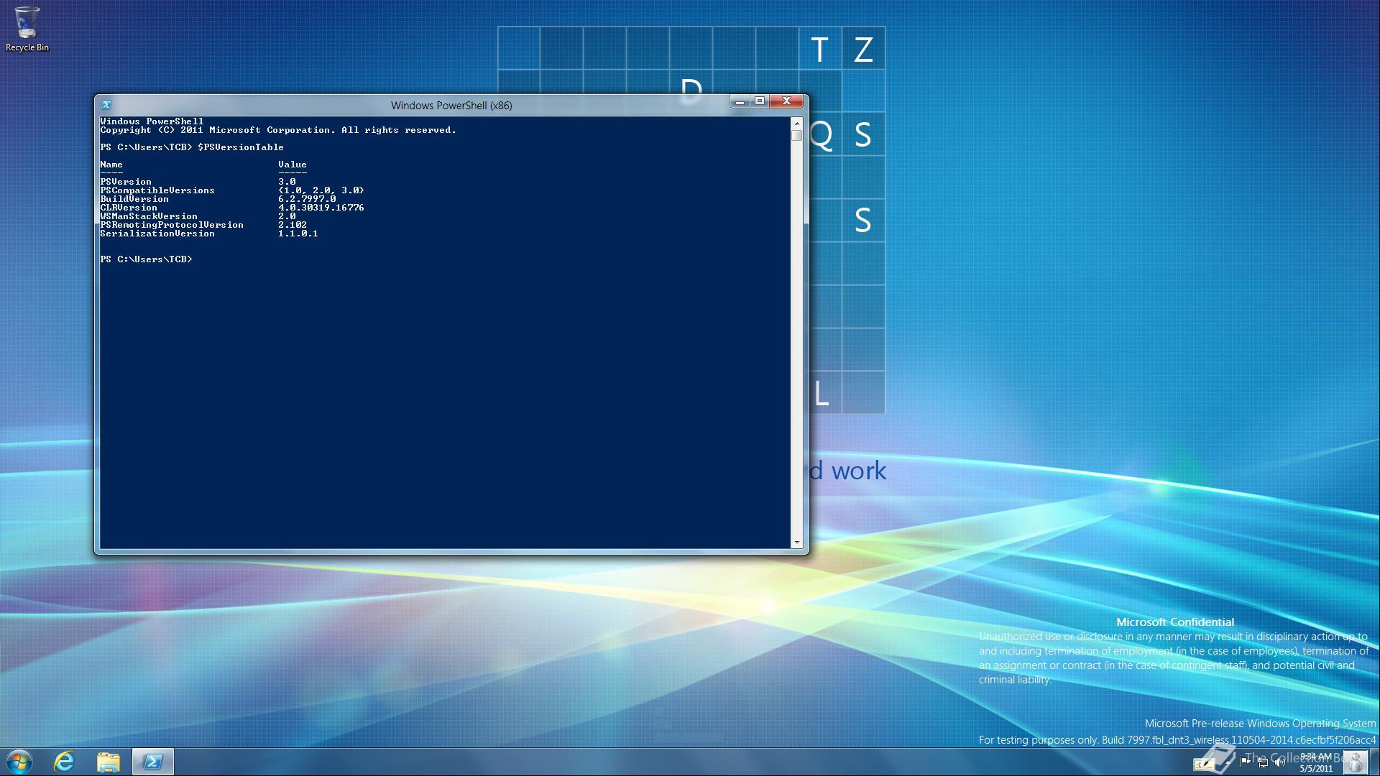Click the SerializationVersion value 1.1.0.1
1380x776 pixels.
[x=298, y=234]
